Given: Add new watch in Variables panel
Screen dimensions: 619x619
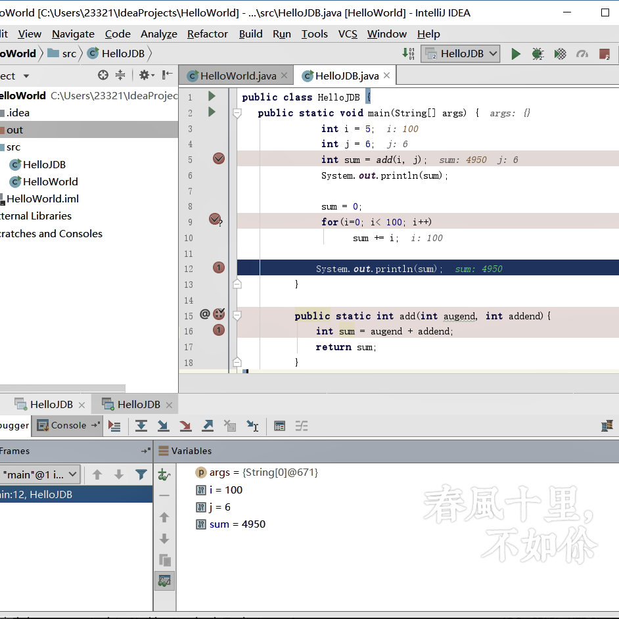Looking at the screenshot, I should pyautogui.click(x=164, y=474).
